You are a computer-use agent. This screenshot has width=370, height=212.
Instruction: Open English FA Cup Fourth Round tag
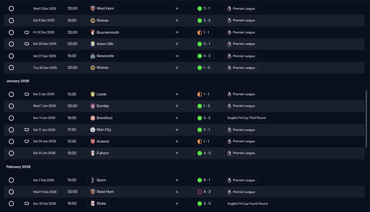click(x=248, y=204)
